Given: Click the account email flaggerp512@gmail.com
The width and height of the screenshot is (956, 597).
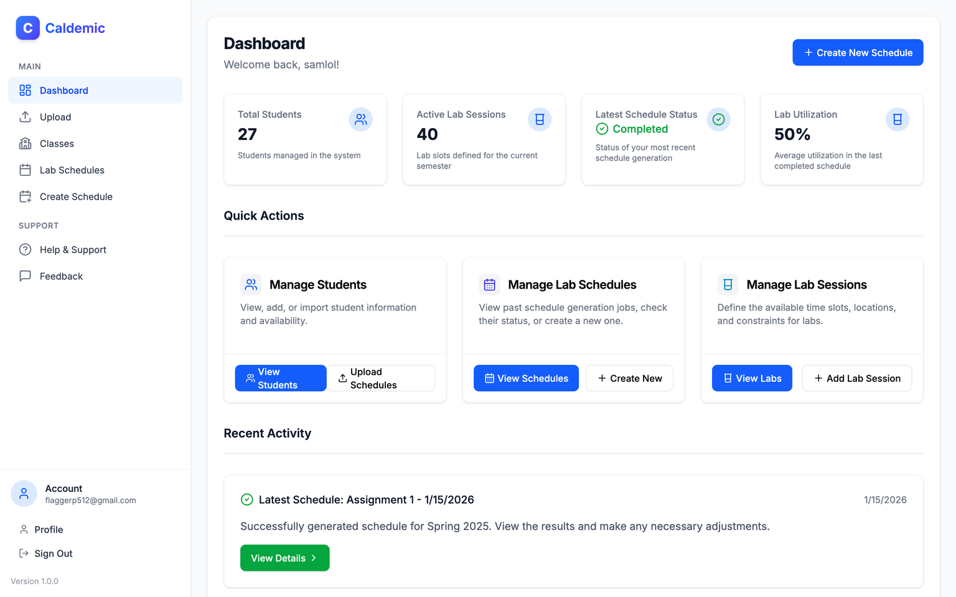Looking at the screenshot, I should click(x=90, y=500).
